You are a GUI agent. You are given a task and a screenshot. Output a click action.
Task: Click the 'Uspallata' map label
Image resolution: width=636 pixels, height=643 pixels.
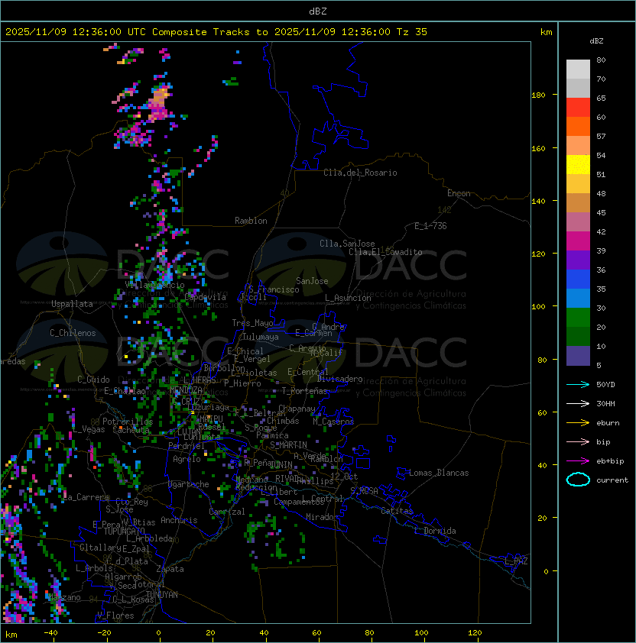pyautogui.click(x=73, y=304)
